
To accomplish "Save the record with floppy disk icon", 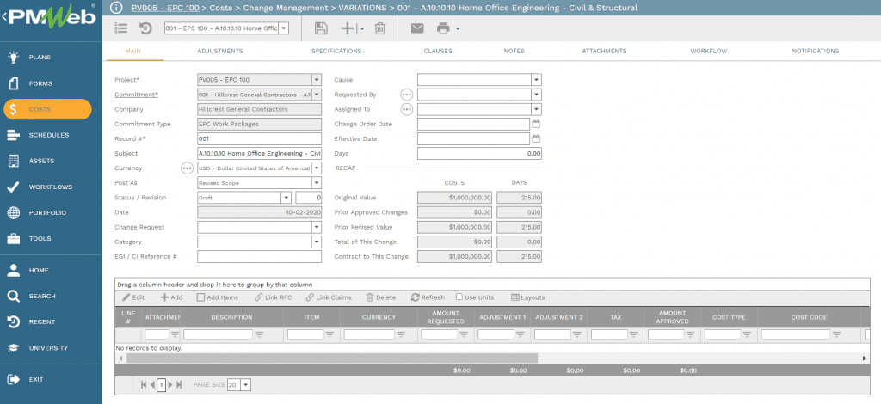I will click(321, 28).
